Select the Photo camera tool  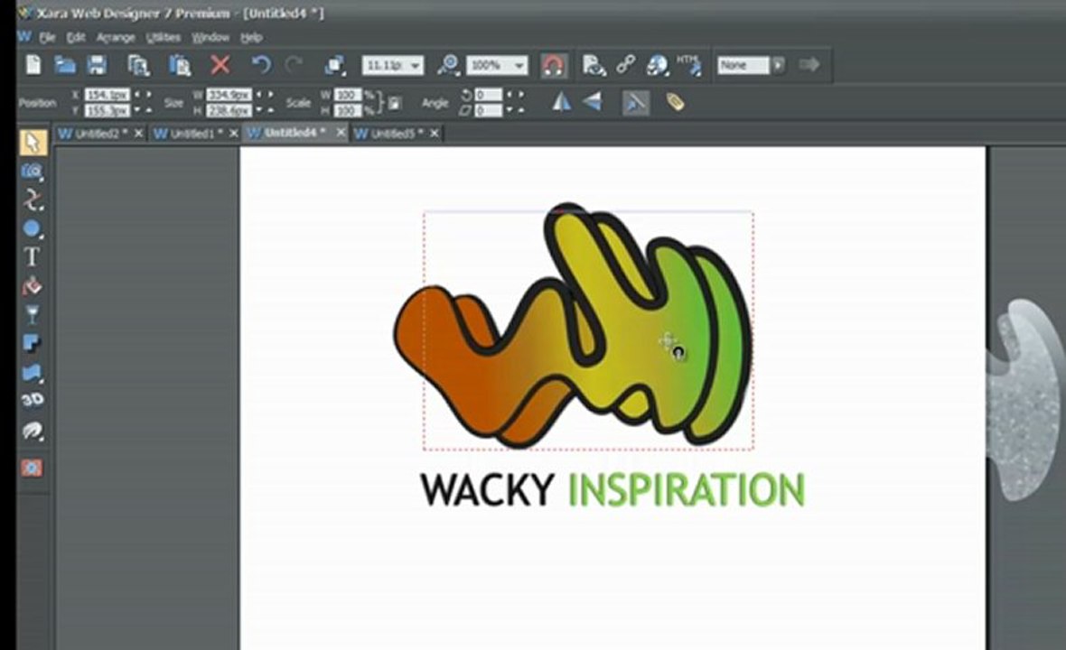coord(32,172)
